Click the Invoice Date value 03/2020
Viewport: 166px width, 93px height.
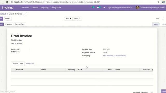(x=106, y=49)
